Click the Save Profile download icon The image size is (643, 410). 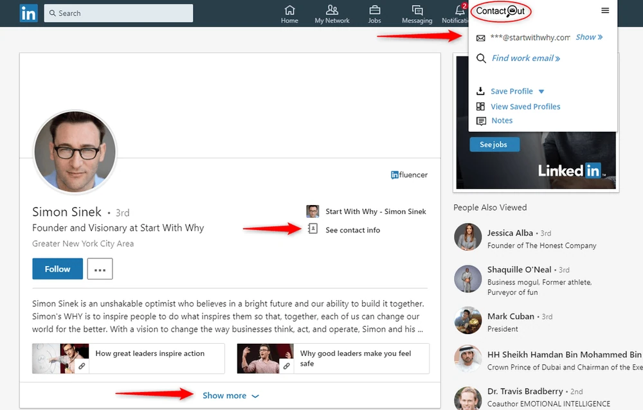click(x=480, y=91)
